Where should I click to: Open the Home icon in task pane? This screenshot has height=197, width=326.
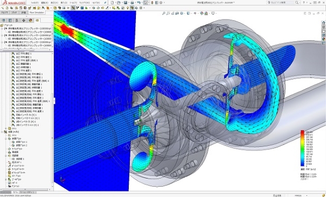point(323,23)
